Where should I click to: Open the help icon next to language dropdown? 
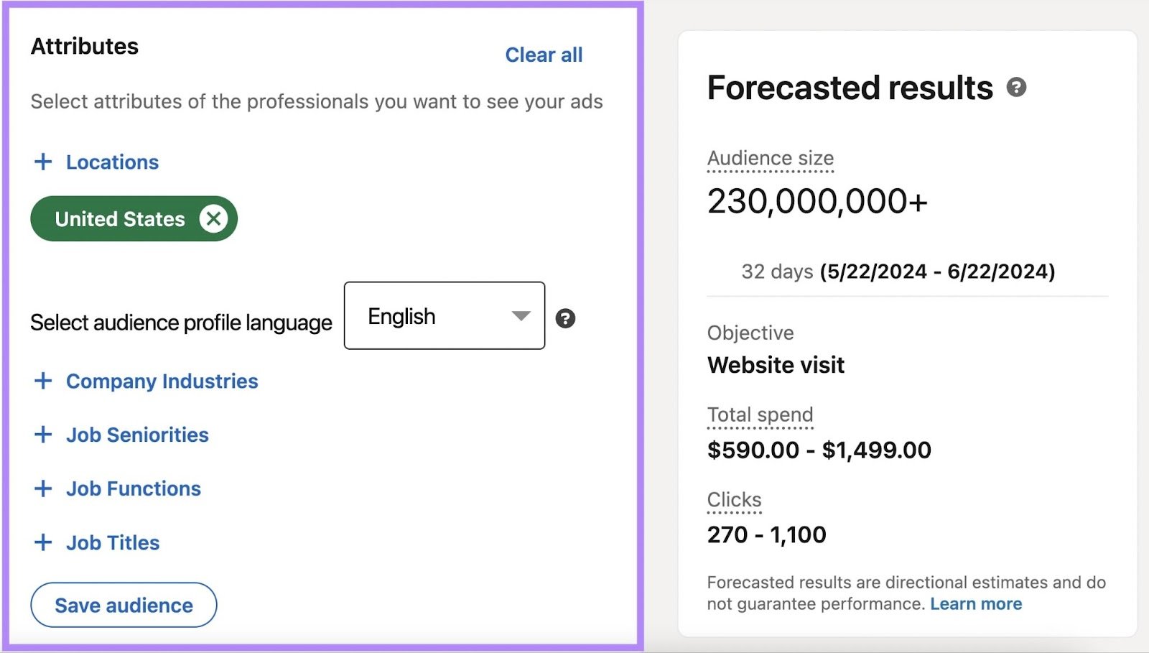564,318
